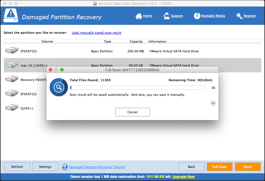Image resolution: width=265 pixels, height=181 pixels.
Task: Click Load manually saved scan result
Action: tap(96, 33)
